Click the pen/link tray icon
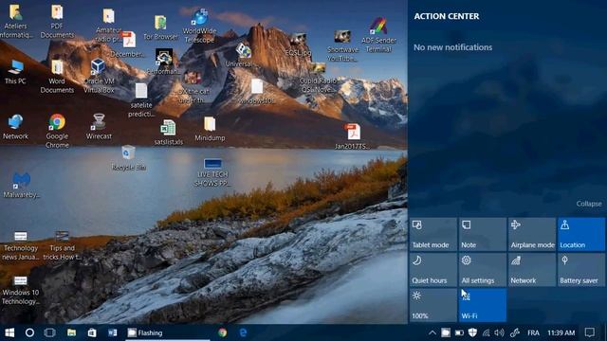The height and width of the screenshot is (341, 607). tap(514, 332)
